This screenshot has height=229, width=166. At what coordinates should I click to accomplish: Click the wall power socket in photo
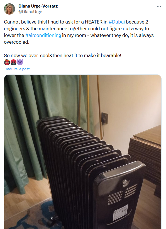pyautogui.click(x=105, y=118)
